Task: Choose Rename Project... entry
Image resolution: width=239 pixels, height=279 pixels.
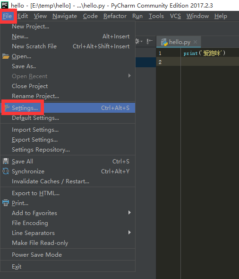Action: tap(68, 96)
